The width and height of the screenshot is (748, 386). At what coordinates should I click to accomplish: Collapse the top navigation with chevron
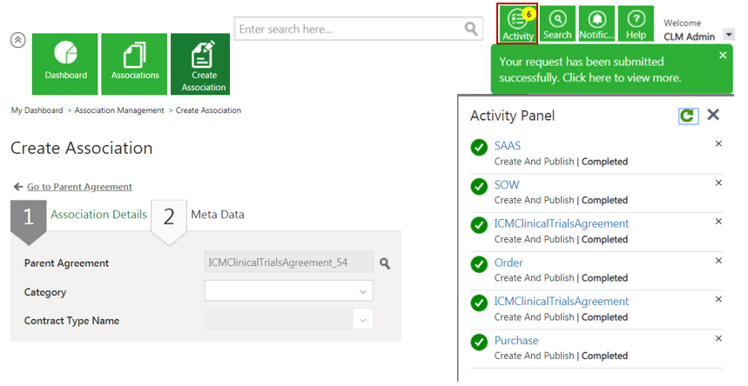(17, 40)
